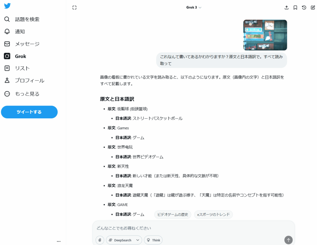Open the Grok 3 model dropdown
Screen dimensions: 317x245
point(194,7)
